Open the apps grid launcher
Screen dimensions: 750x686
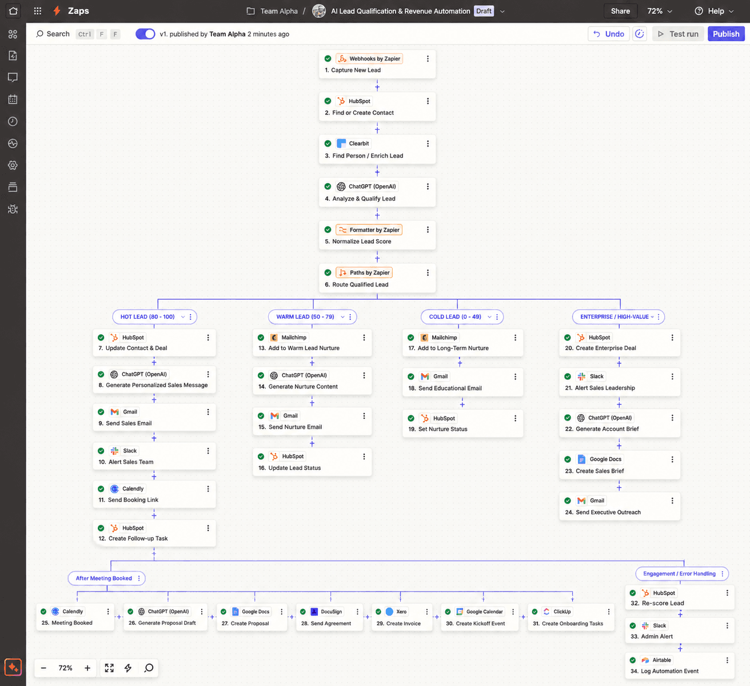point(38,11)
